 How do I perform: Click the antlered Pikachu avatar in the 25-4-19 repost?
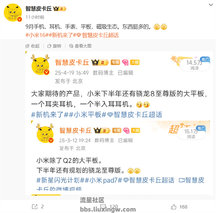(x=40, y=65)
